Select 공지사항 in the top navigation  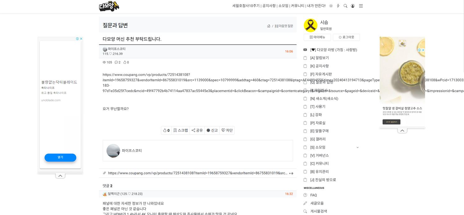coord(269,6)
